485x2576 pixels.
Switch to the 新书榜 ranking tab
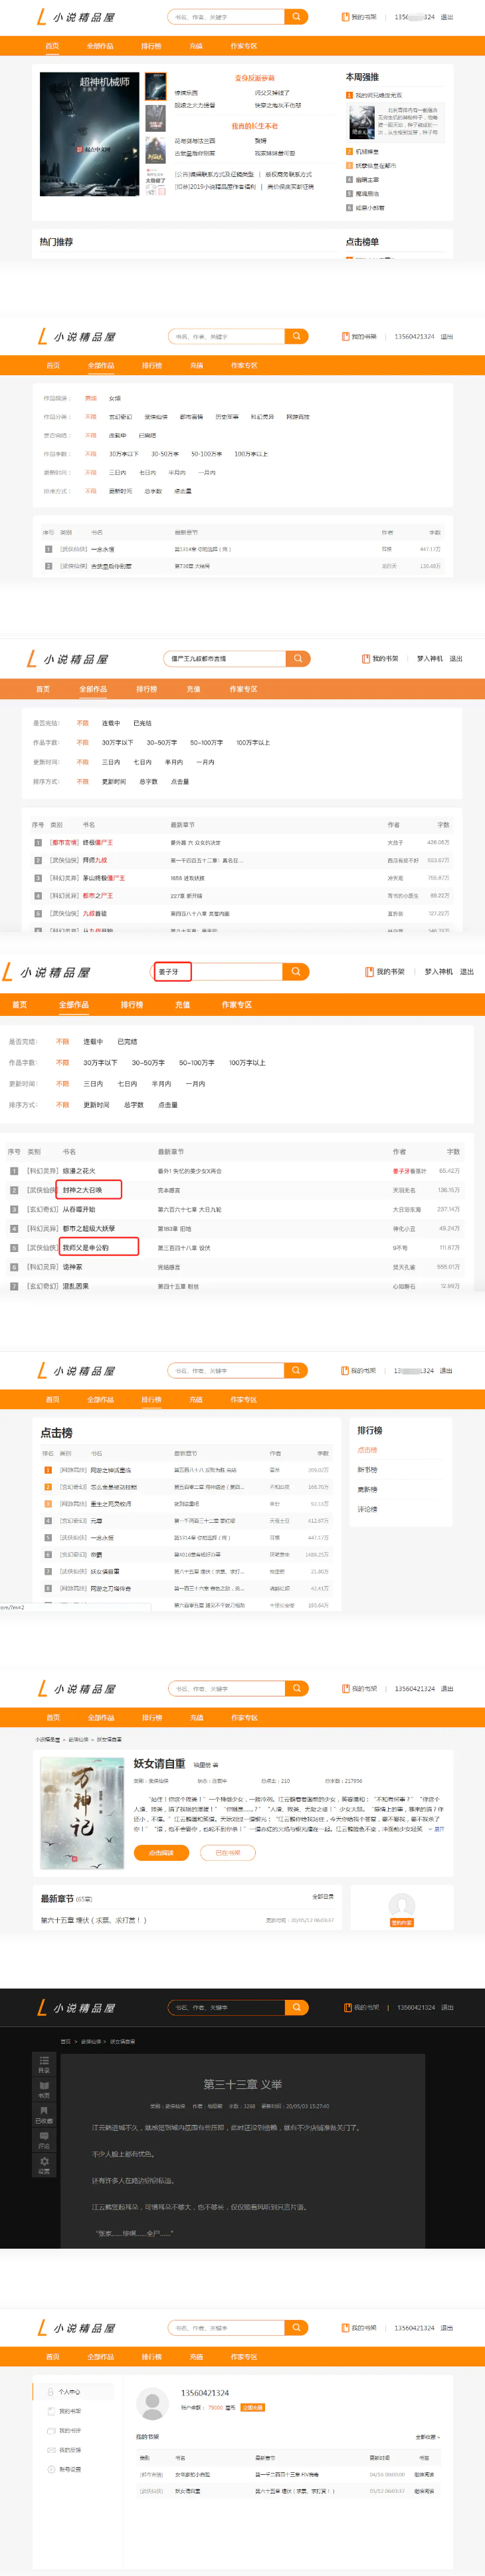coord(367,1470)
